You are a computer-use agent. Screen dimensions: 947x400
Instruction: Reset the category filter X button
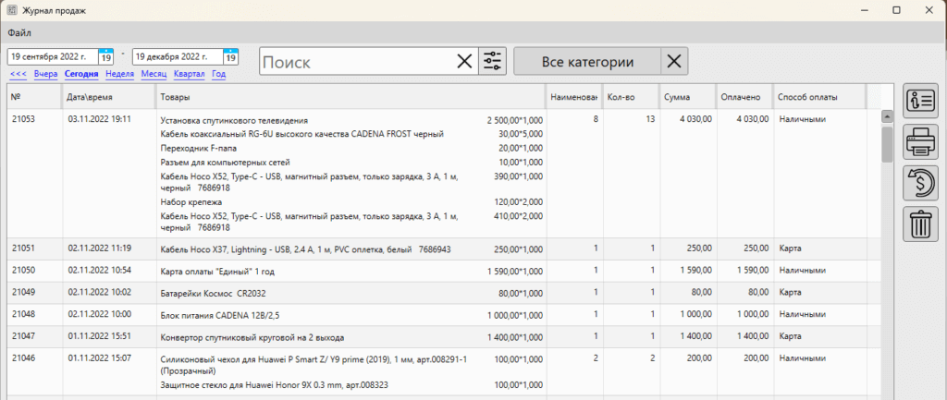click(675, 62)
